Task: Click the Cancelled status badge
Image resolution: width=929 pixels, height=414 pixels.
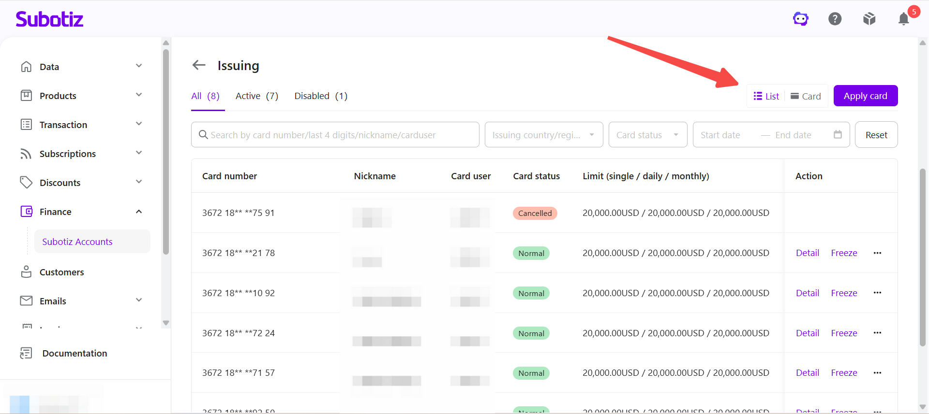Action: pyautogui.click(x=535, y=213)
